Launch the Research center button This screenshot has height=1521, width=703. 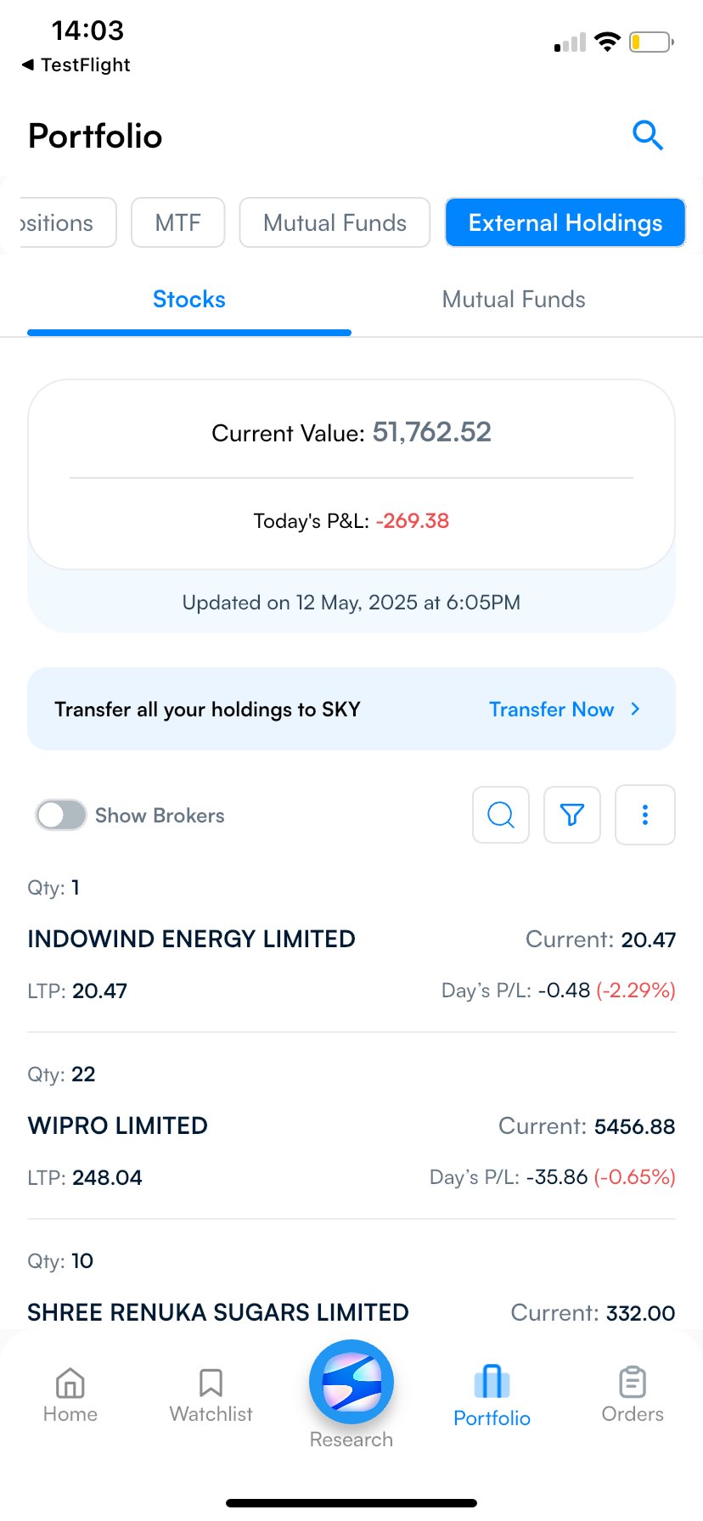pos(351,1382)
